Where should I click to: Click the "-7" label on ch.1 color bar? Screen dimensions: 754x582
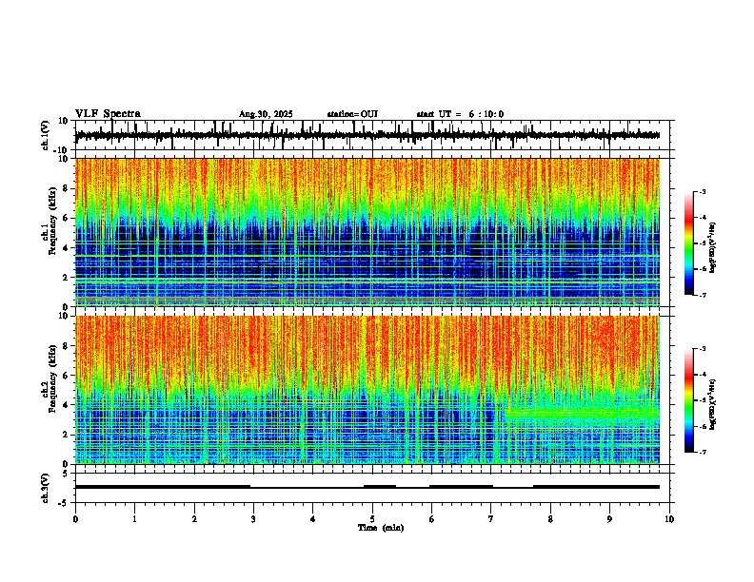(703, 295)
